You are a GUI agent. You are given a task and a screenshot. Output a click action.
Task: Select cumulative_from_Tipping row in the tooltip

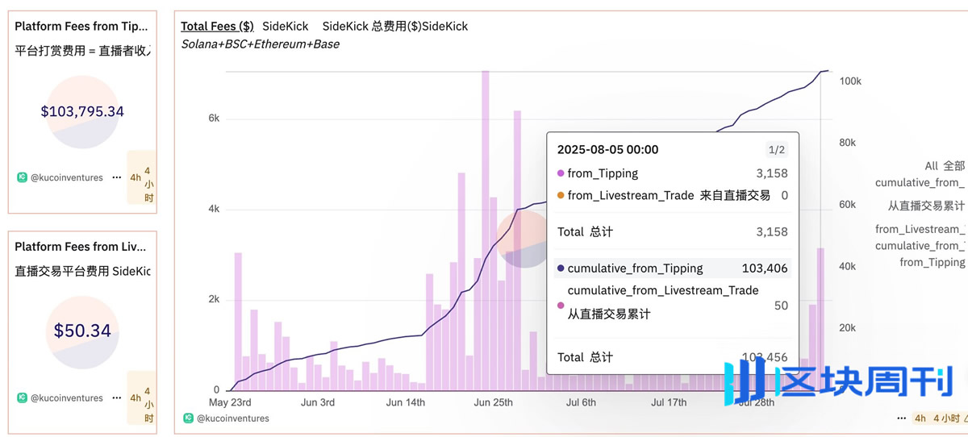(635, 268)
